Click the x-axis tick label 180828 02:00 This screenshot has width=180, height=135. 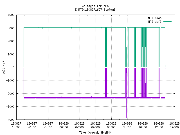(79, 125)
